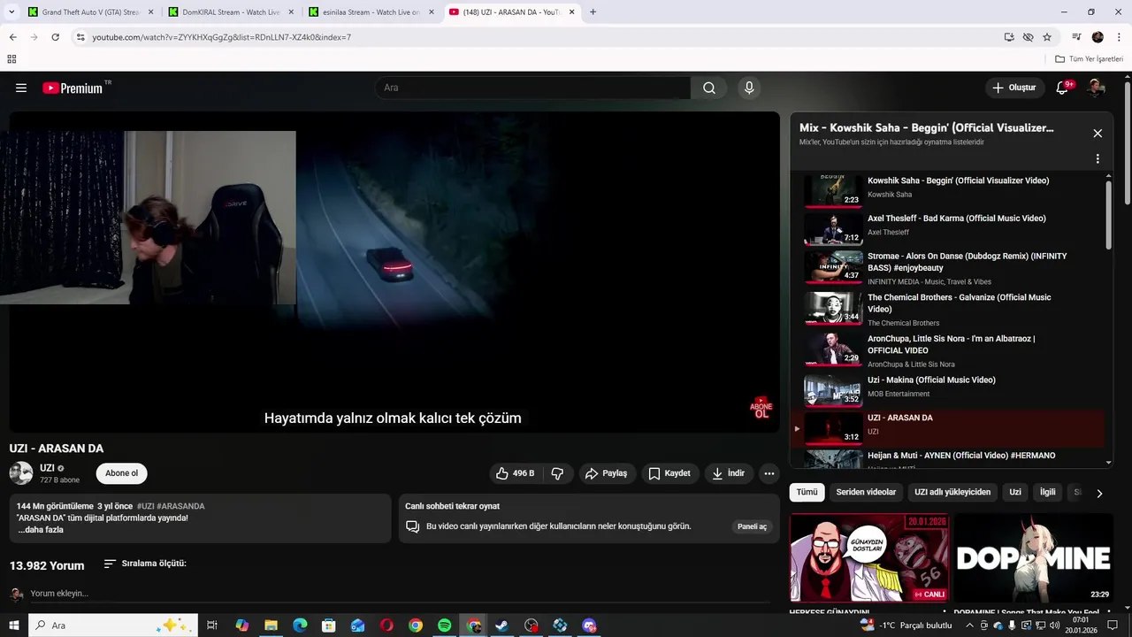This screenshot has height=637, width=1132.
Task: Open more actions ellipsis under video
Action: 769,473
